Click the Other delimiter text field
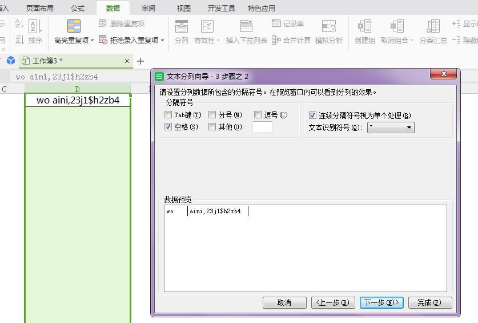The width and height of the screenshot is (478, 323). coord(263,127)
